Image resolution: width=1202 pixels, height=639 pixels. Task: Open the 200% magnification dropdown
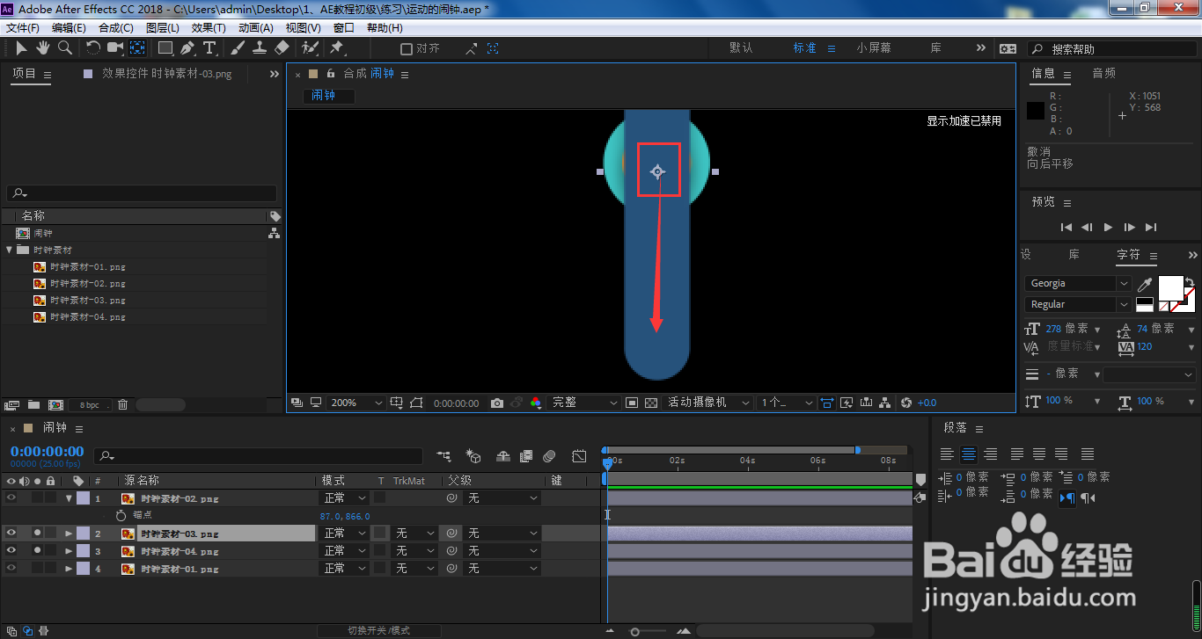[356, 403]
